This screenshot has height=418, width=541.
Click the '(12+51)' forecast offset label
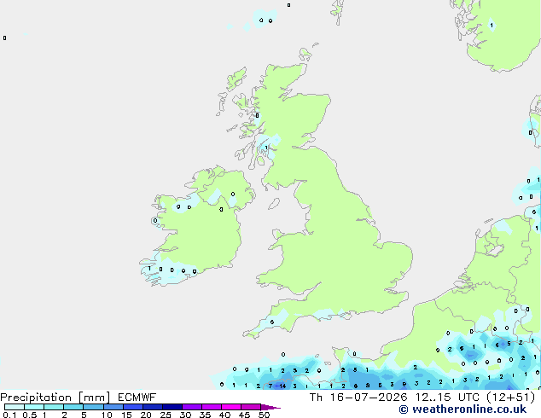coord(510,398)
